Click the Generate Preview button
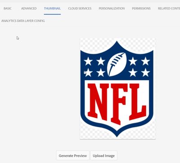Viewport: 180px width, 163px height. (x=73, y=156)
